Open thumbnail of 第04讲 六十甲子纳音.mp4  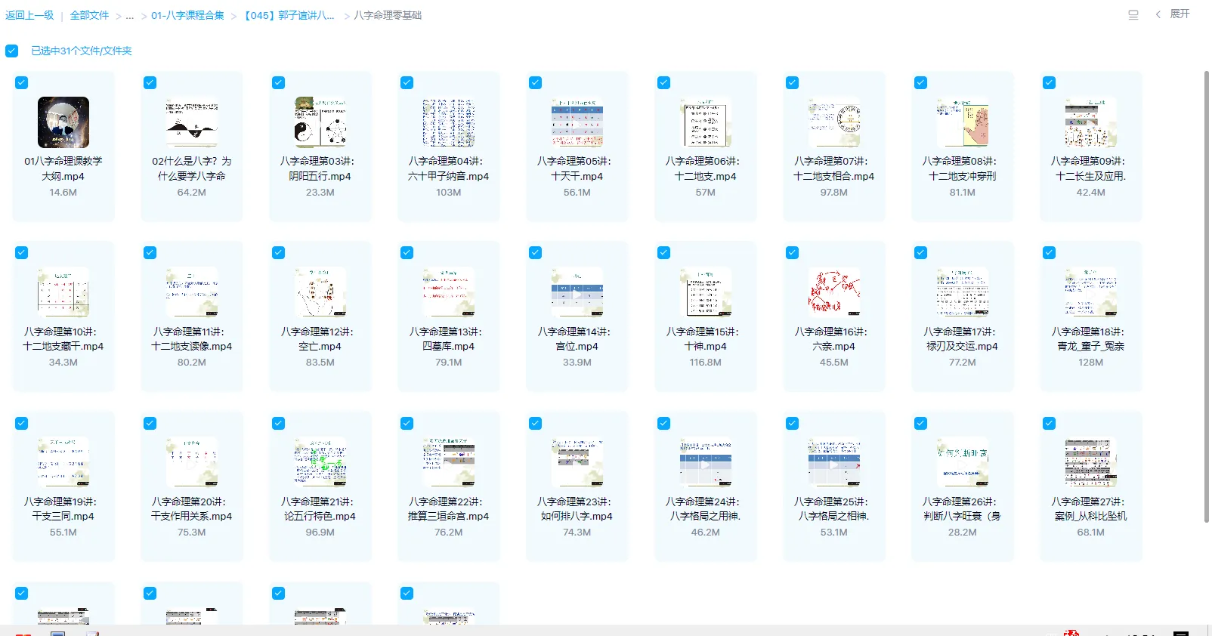click(449, 122)
